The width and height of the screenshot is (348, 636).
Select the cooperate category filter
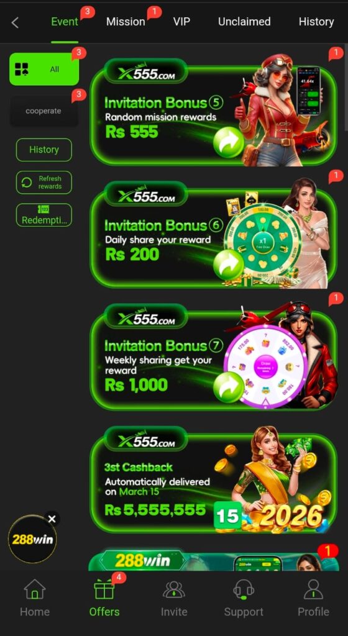(x=43, y=111)
